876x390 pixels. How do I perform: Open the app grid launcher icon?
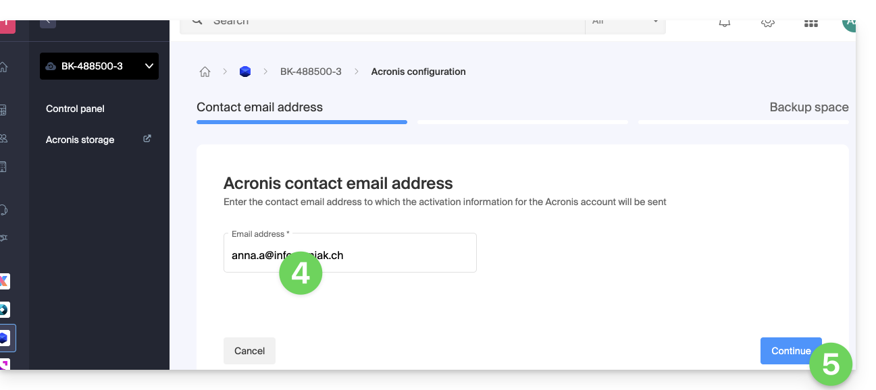pyautogui.click(x=810, y=23)
